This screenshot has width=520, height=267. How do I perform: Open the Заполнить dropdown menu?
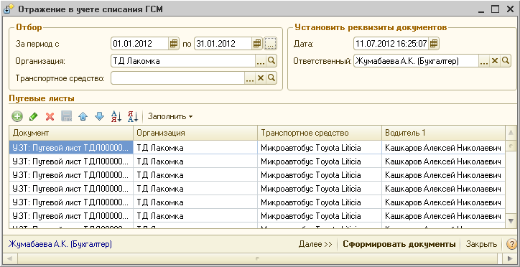coord(170,116)
